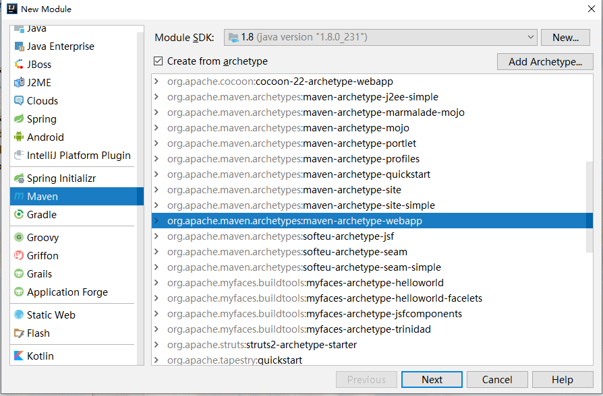Click the Gradle icon
This screenshot has height=396, width=603.
pyautogui.click(x=19, y=214)
